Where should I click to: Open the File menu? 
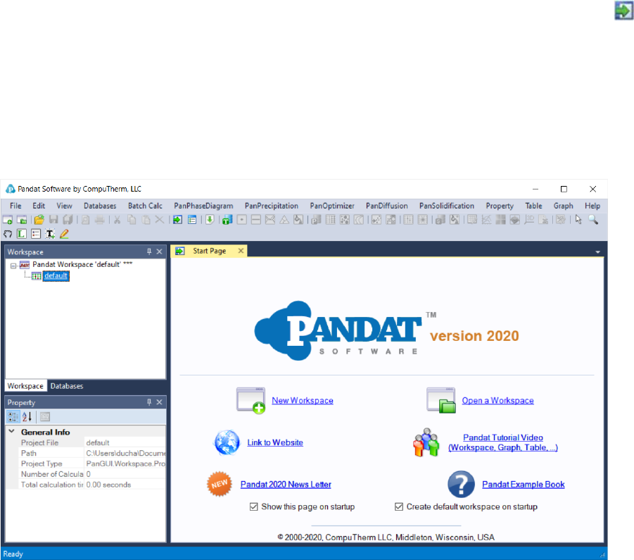(x=15, y=206)
